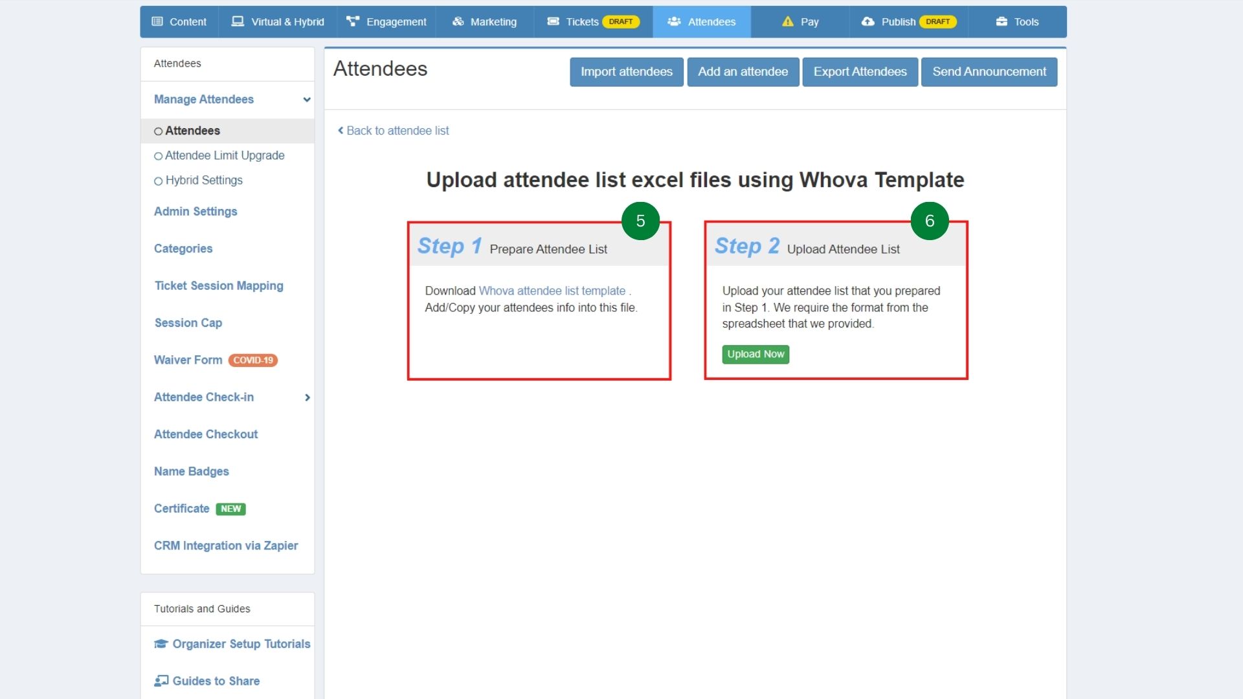Switch to the Engagement tab
The width and height of the screenshot is (1243, 699).
point(386,21)
